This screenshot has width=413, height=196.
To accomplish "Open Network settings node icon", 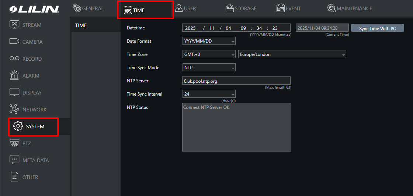I will pos(15,109).
